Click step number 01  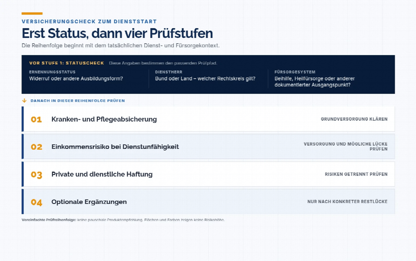pos(37,119)
